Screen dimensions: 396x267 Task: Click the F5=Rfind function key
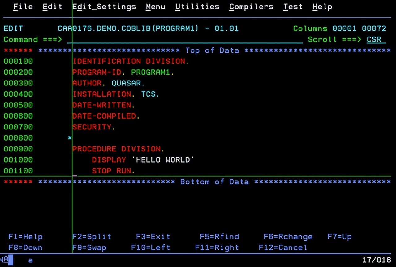(219, 237)
